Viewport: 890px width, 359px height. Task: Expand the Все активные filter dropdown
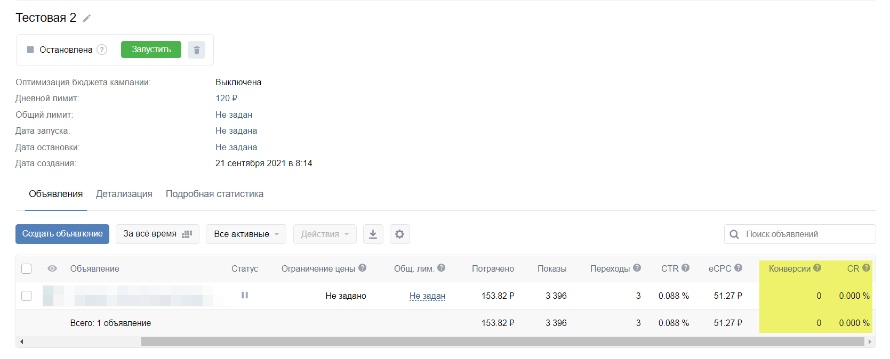coord(246,234)
